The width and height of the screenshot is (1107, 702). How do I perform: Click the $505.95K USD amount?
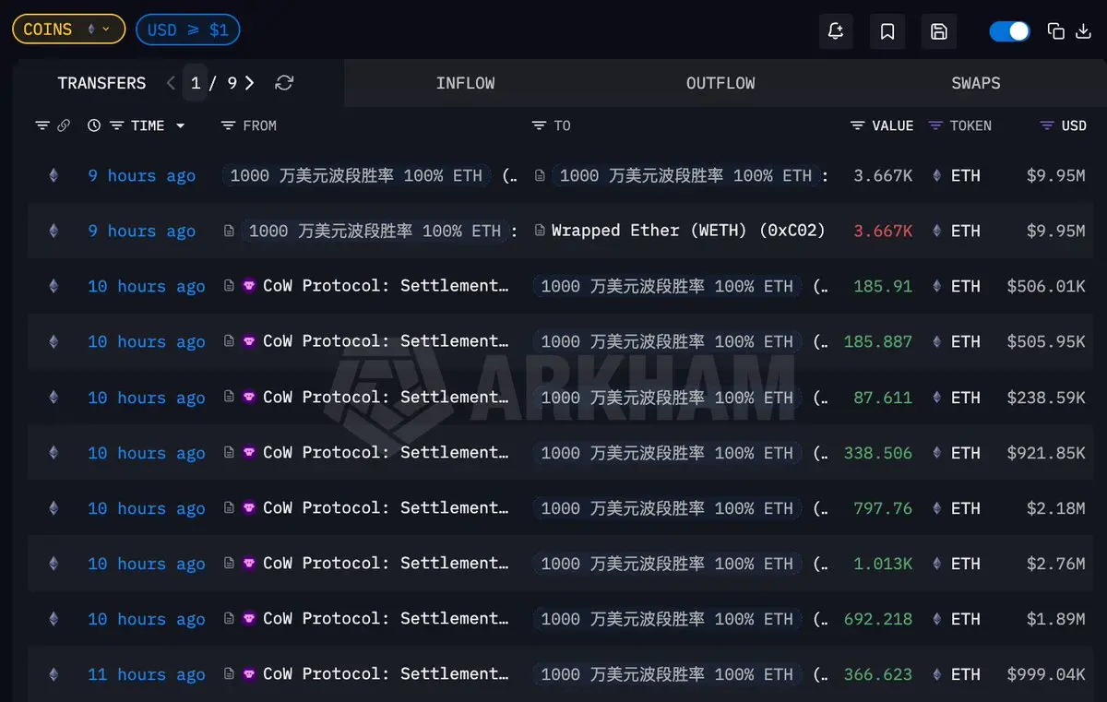(x=1046, y=341)
